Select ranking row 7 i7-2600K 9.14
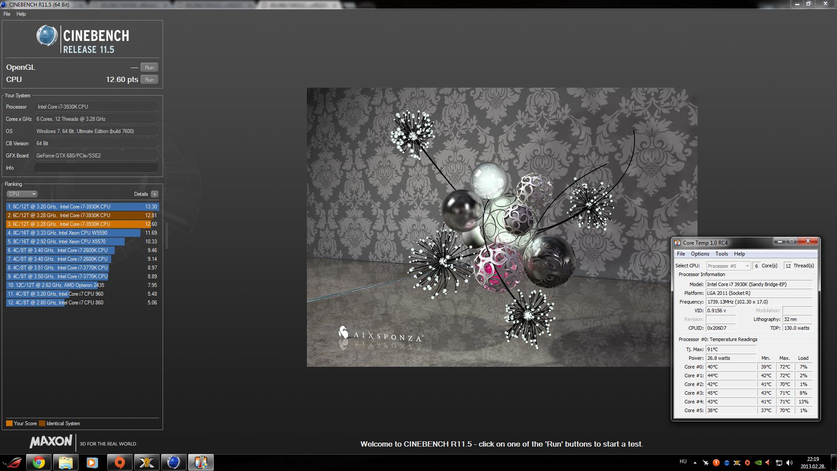Screen dimensions: 837x471 coord(82,259)
